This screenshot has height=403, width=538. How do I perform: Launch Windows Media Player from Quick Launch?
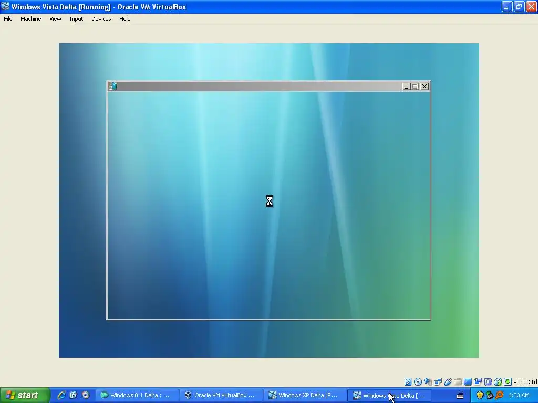[x=86, y=395]
